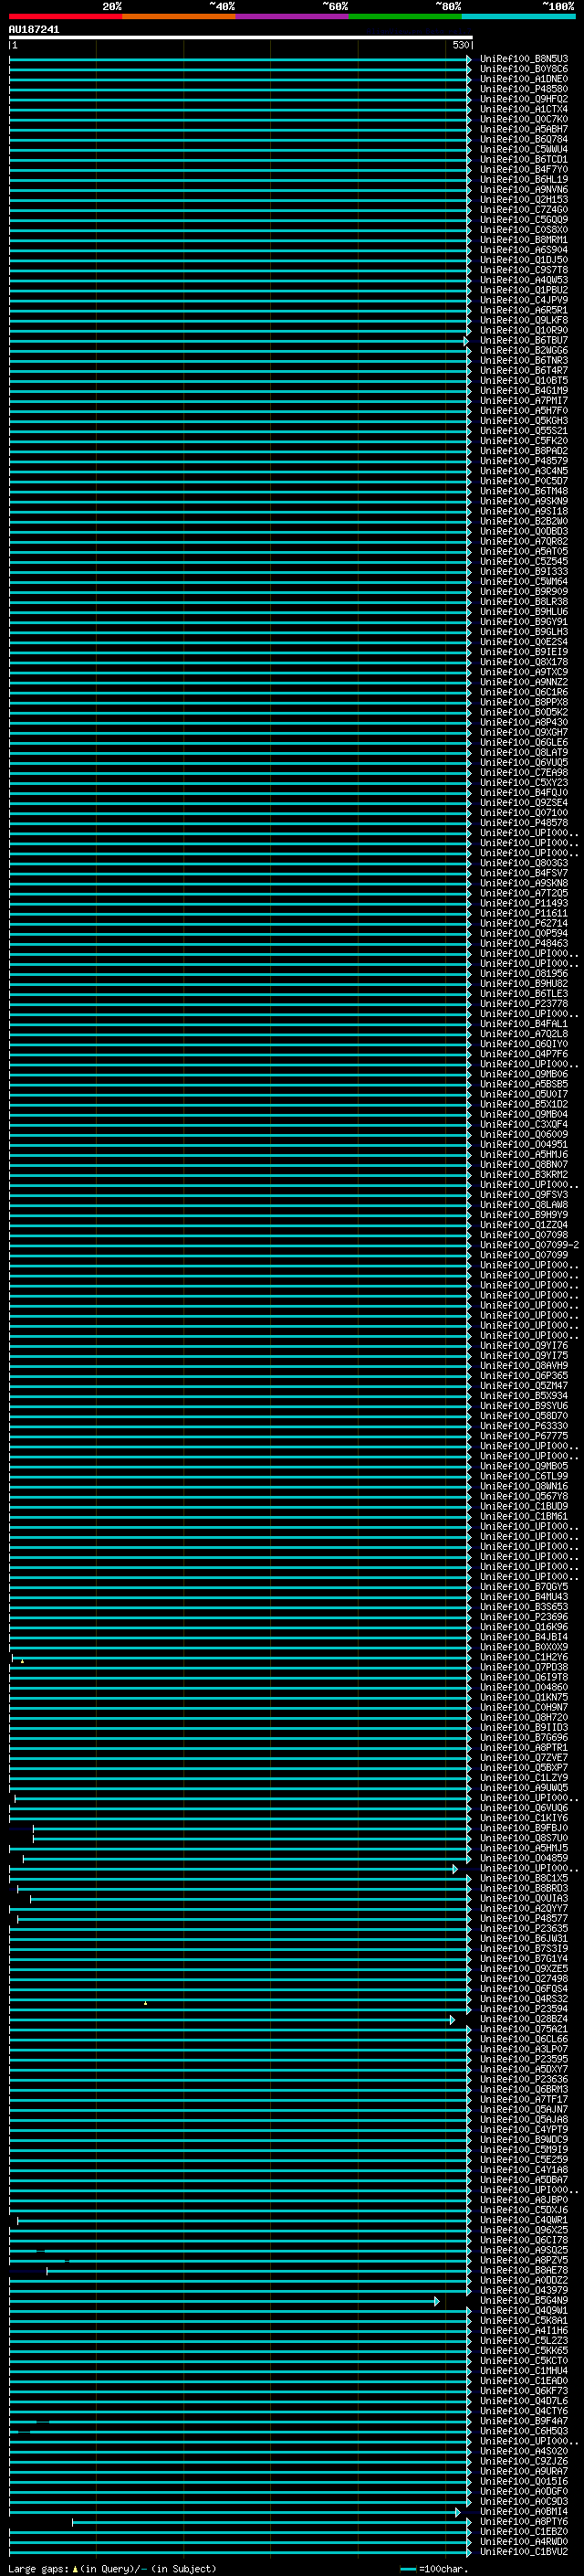Select the label UniRef100_C4QWR1
584x2576 pixels.
[x=524, y=2220]
